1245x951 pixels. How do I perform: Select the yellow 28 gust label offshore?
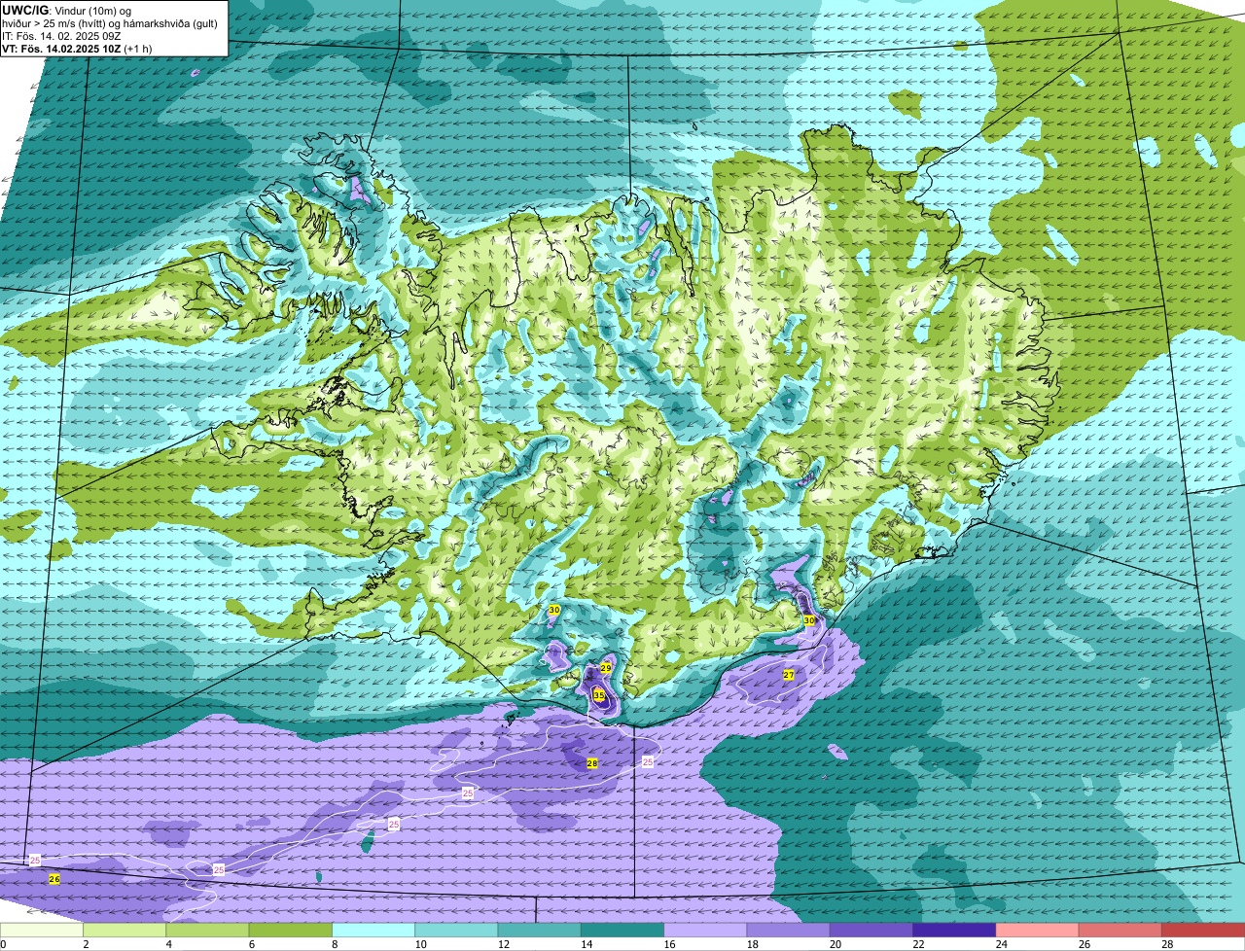pyautogui.click(x=592, y=763)
